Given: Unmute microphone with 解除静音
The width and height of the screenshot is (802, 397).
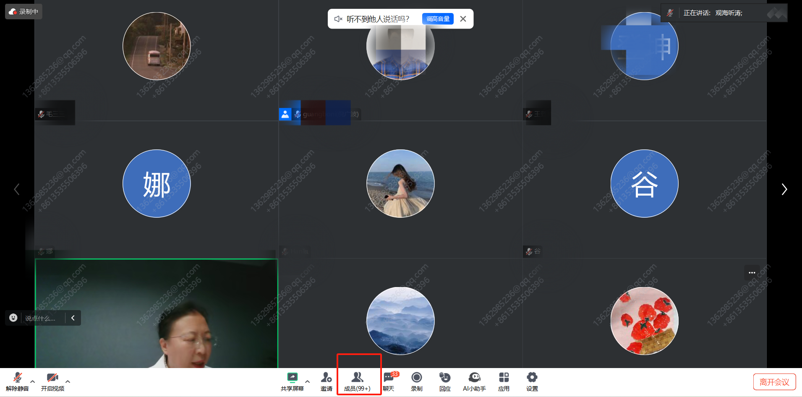Looking at the screenshot, I should [17, 381].
